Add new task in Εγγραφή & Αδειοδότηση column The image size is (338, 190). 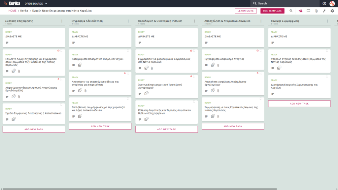coord(100,126)
